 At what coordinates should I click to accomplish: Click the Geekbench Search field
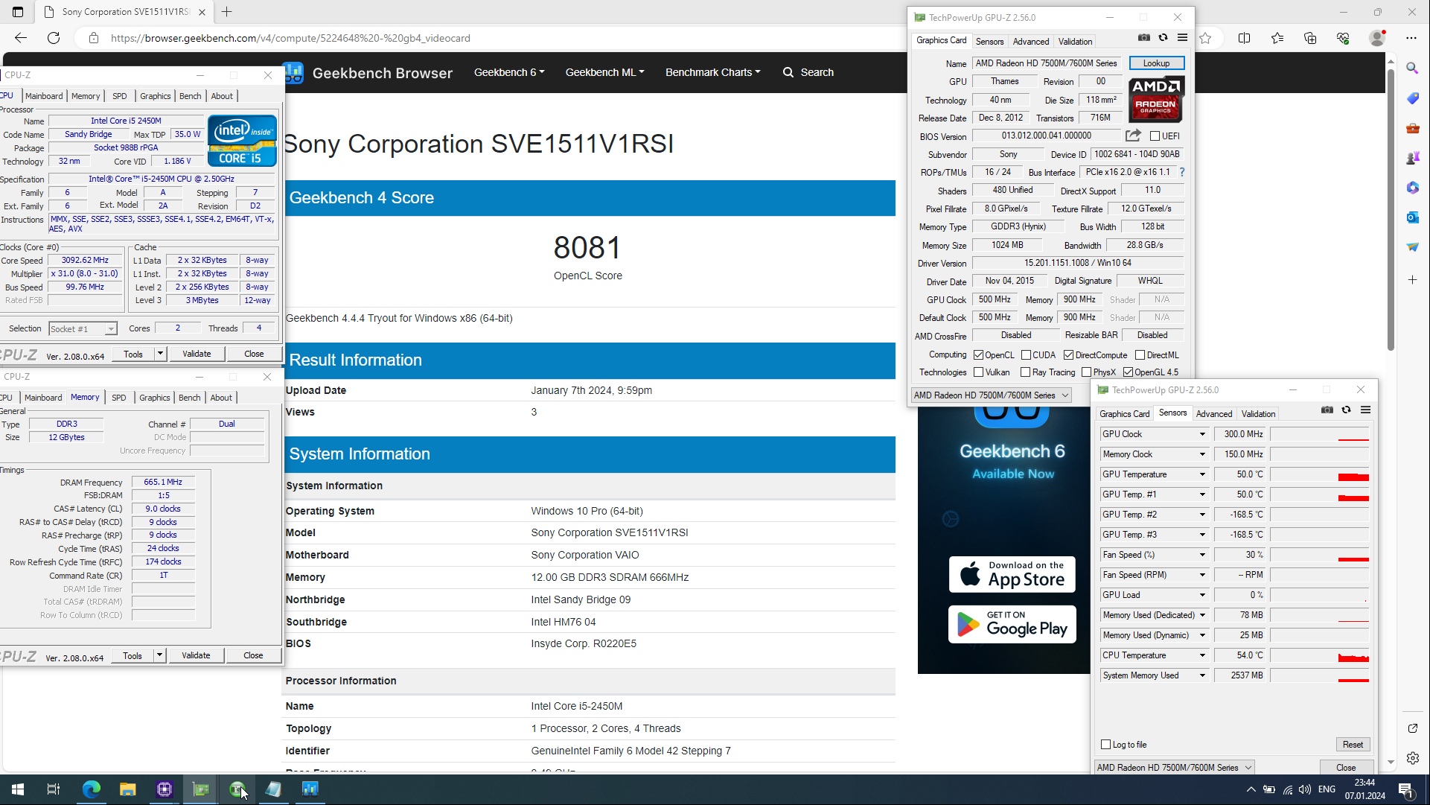(808, 72)
